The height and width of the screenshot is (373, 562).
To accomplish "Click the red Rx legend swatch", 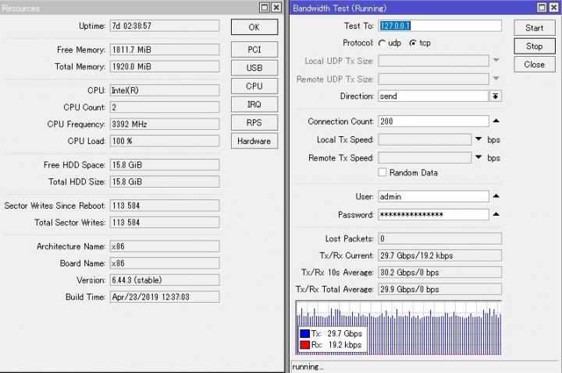I will tap(304, 345).
